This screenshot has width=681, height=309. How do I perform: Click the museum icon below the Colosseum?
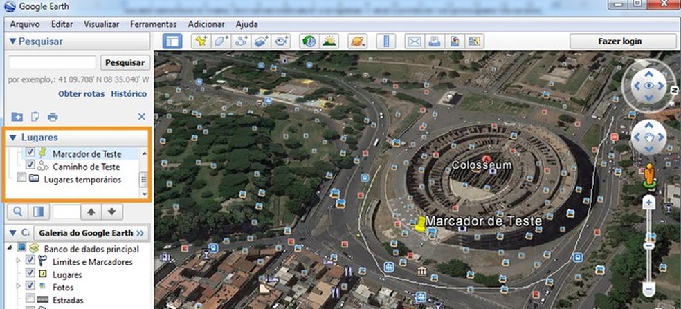coord(421,272)
